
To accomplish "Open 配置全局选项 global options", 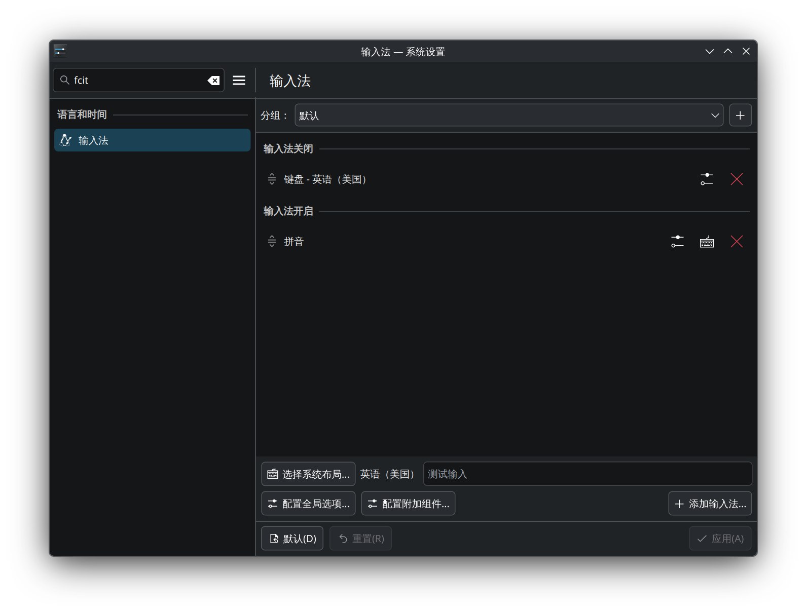I will [308, 504].
